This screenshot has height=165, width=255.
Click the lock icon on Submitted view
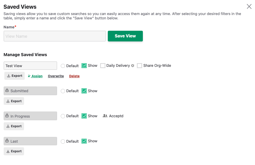(x=7, y=91)
